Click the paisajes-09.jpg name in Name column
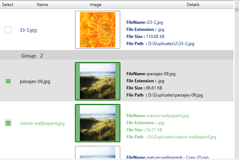Viewport: 240px width, 160px height. 35,82
